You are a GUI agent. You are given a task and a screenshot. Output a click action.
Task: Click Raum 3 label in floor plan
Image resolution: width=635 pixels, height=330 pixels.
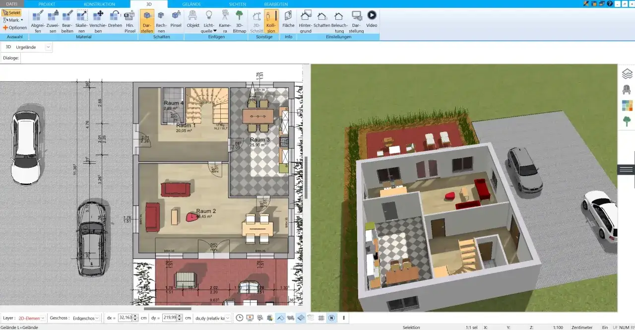tap(259, 139)
